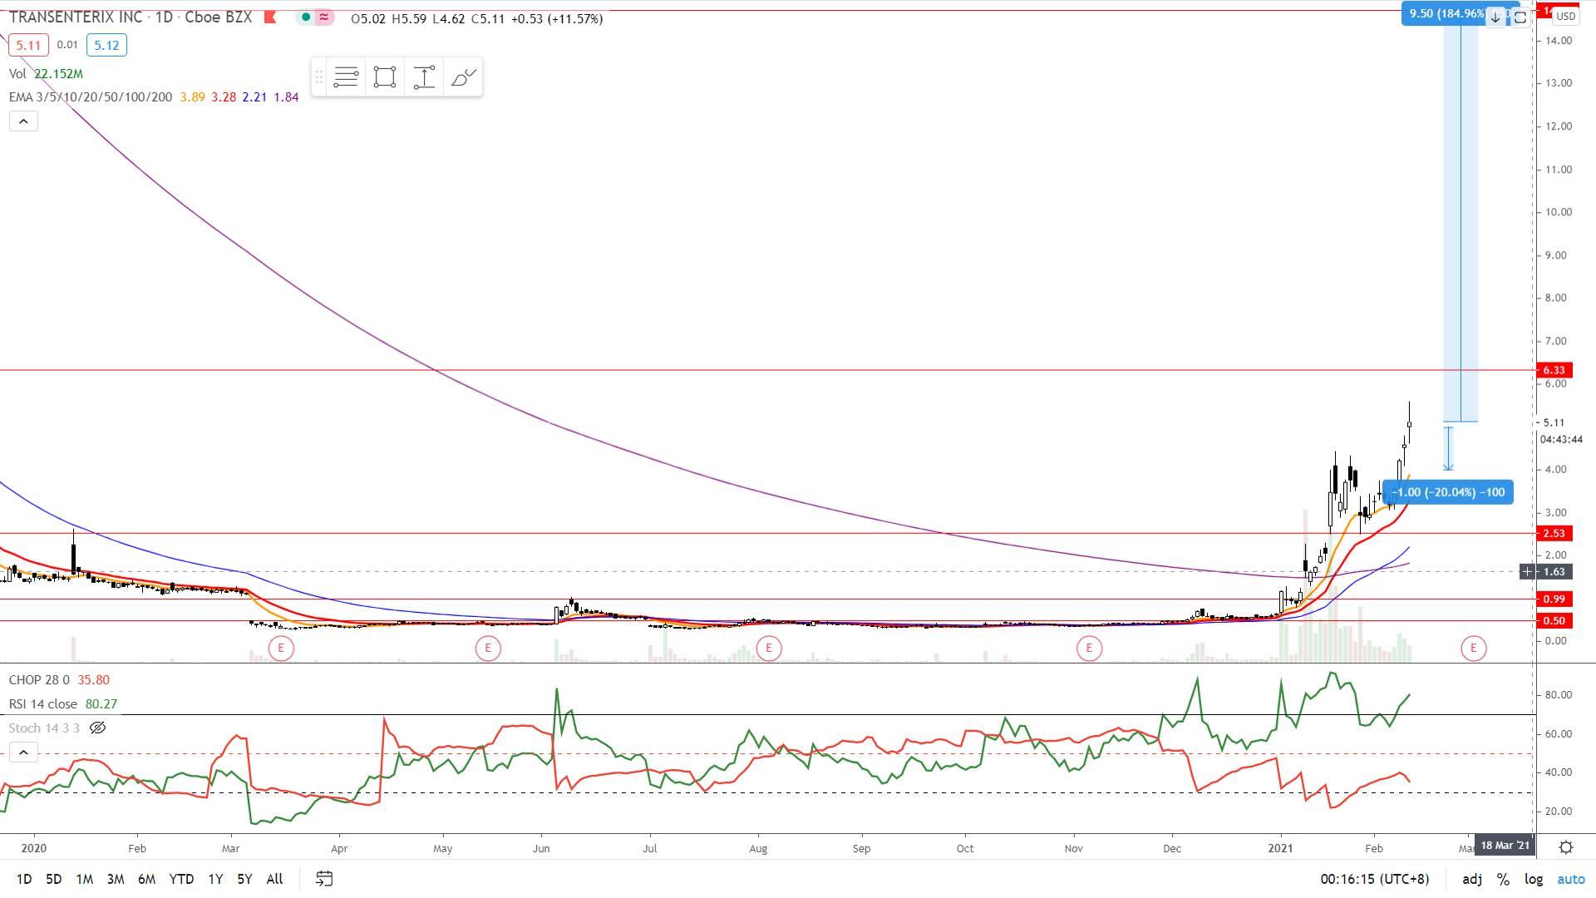
Task: Hide the Stoch indicator with the eye icon
Action: click(98, 728)
